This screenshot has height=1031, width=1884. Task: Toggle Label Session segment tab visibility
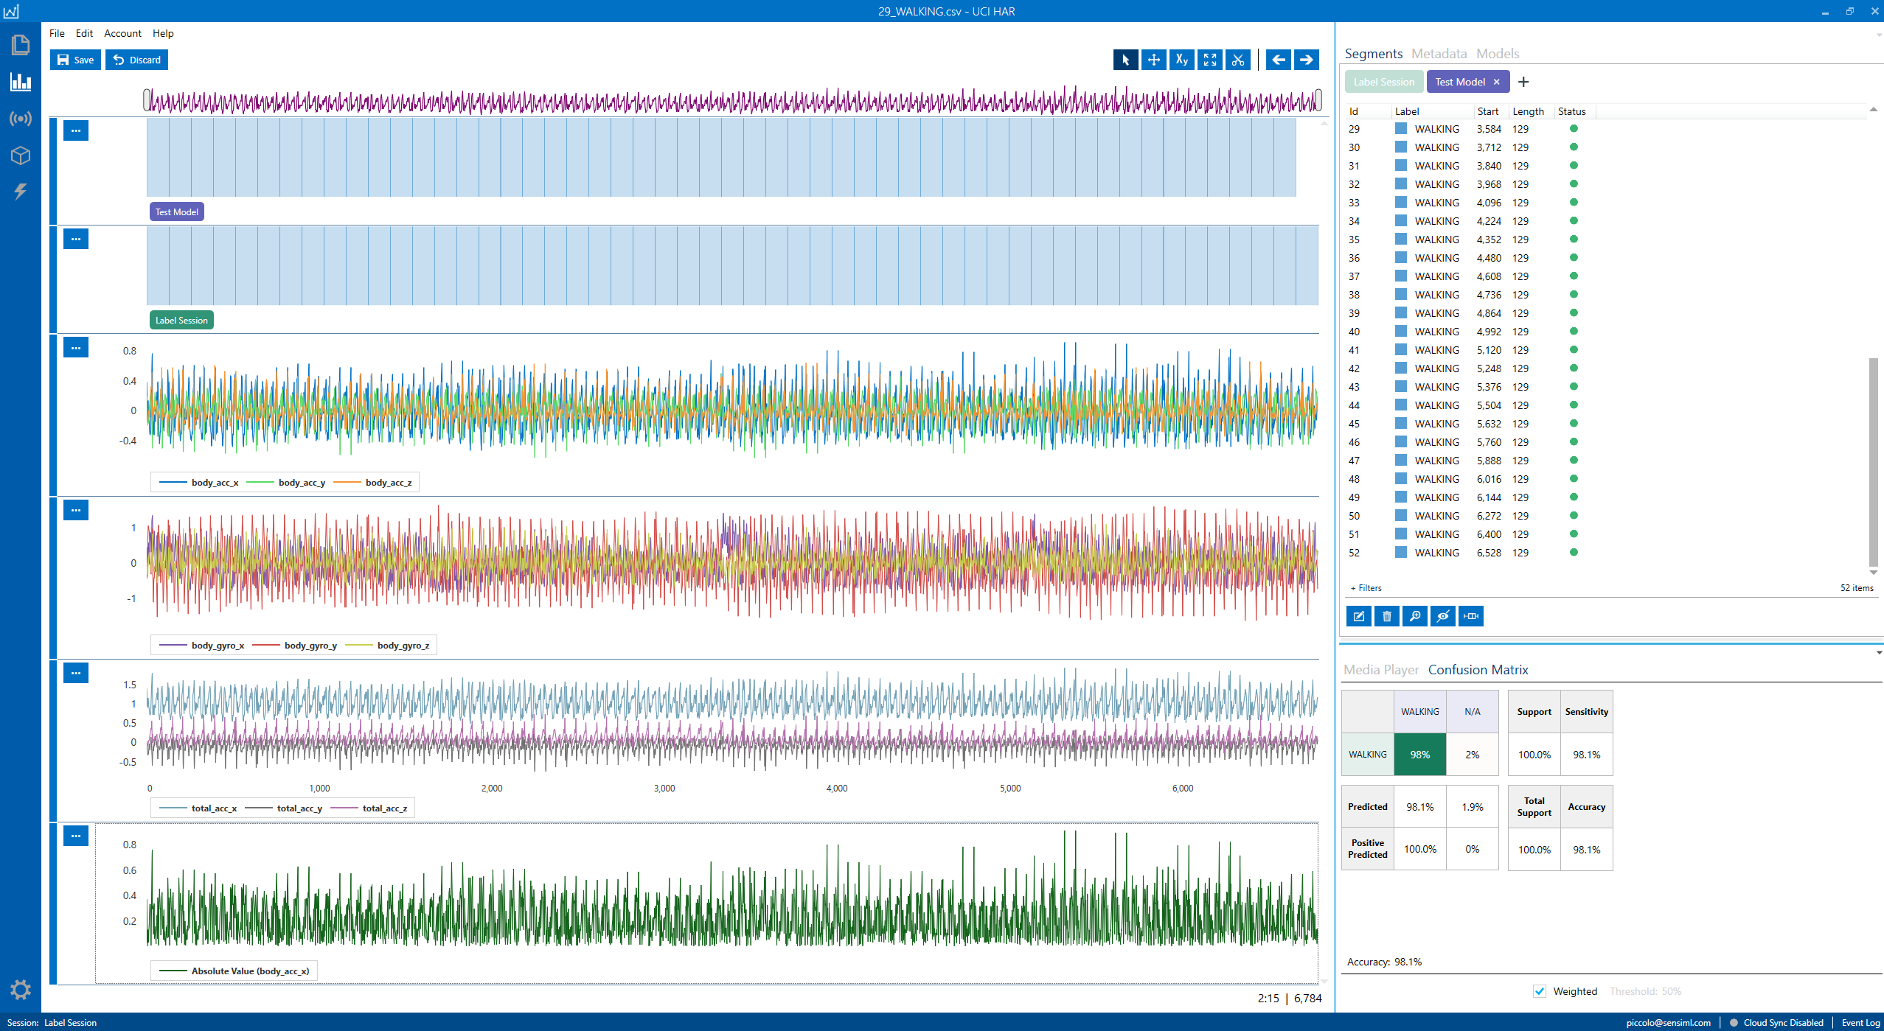click(x=1383, y=82)
